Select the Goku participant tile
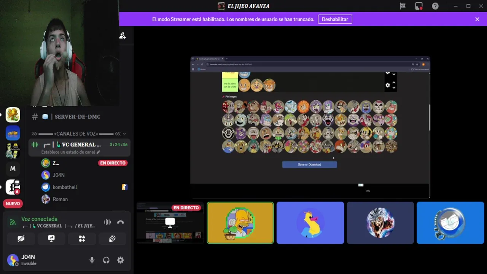 pyautogui.click(x=380, y=223)
